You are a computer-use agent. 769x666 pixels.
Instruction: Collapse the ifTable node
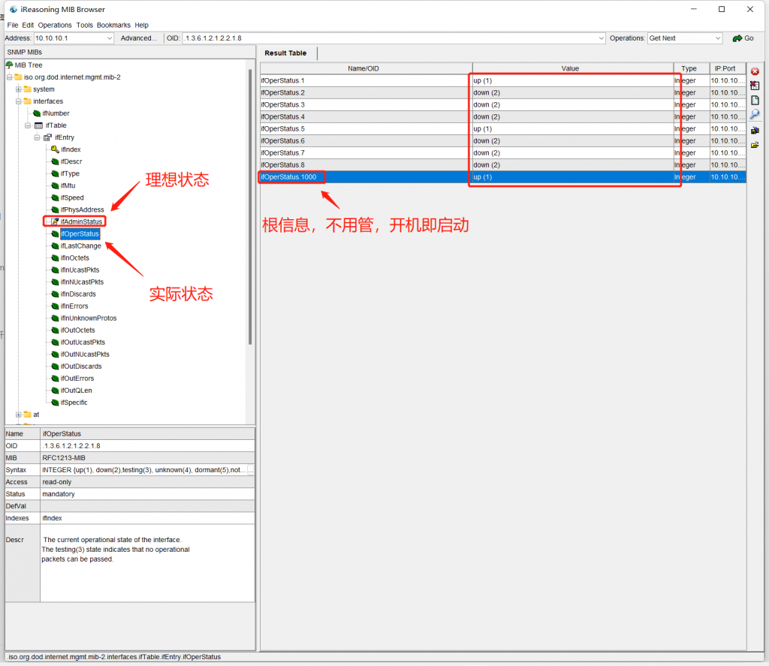28,125
